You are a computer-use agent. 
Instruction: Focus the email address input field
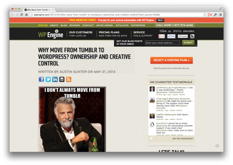163,43
